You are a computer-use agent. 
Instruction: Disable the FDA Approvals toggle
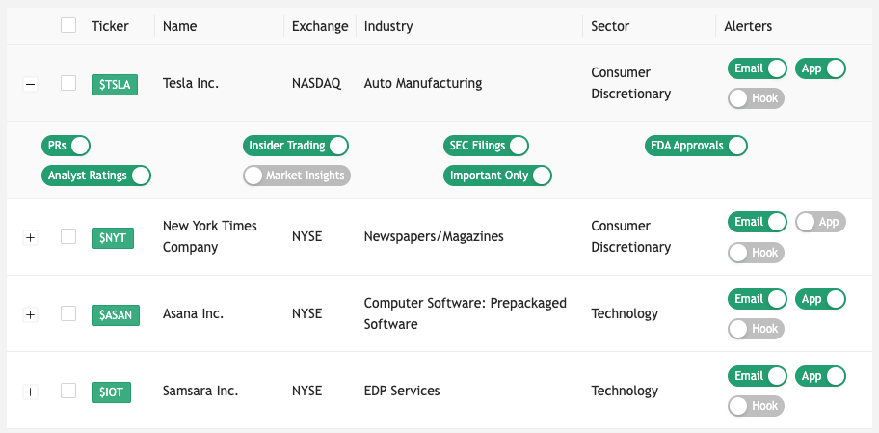[696, 146]
